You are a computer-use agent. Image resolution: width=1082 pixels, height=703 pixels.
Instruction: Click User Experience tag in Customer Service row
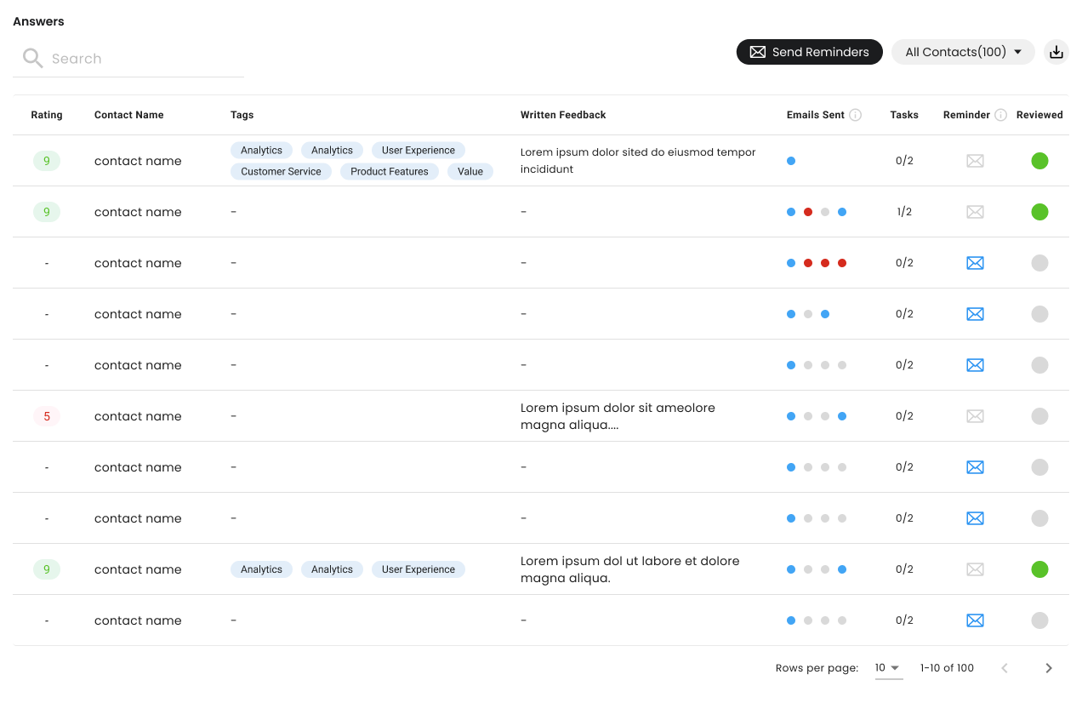coord(419,150)
